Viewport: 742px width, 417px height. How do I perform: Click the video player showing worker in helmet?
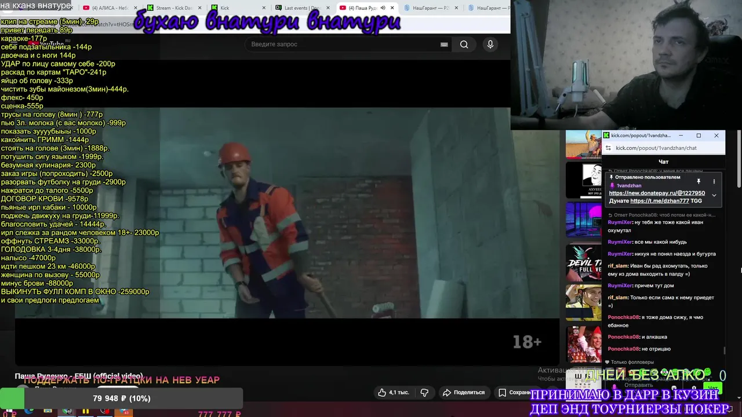click(x=287, y=213)
